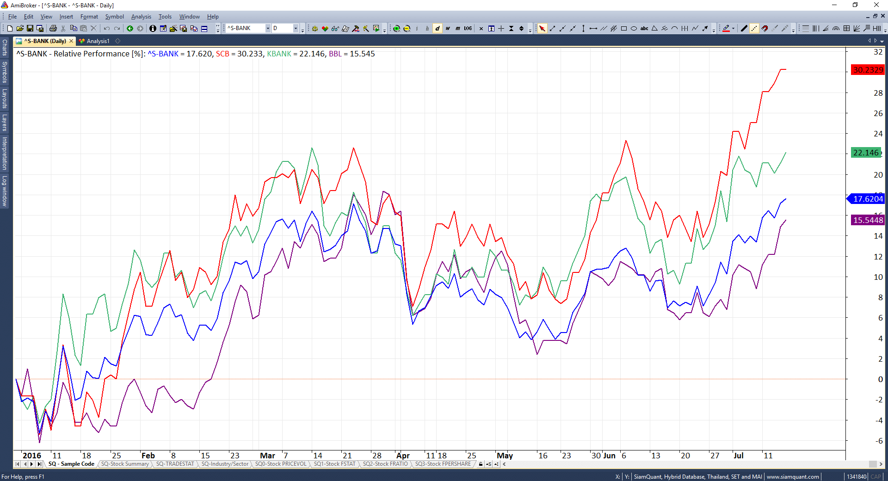Toggle the daily 'd' interval button
Viewport: 888px width, 481px height.
coord(438,29)
